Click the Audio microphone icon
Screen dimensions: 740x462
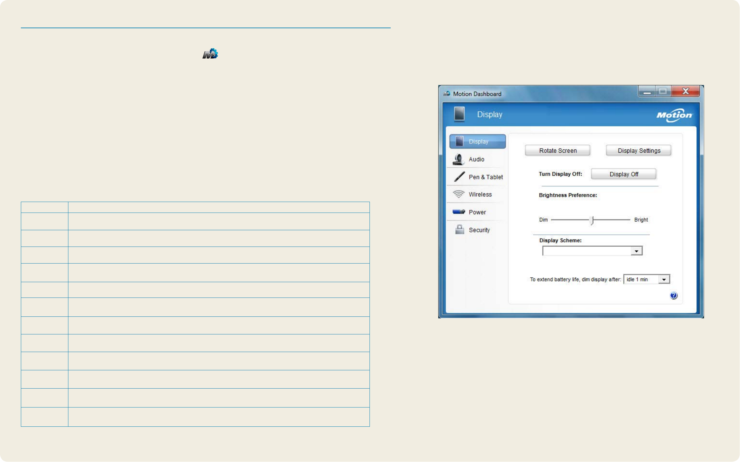click(x=459, y=159)
